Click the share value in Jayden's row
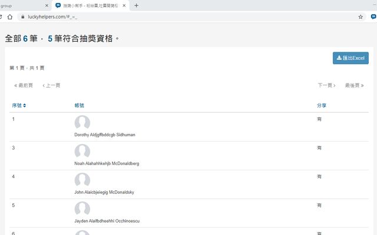377x235 pixels. (x=319, y=206)
